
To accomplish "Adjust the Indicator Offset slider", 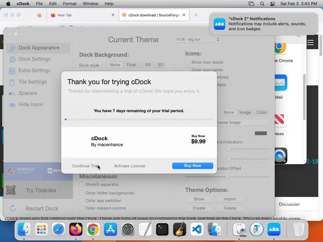I will [227, 177].
